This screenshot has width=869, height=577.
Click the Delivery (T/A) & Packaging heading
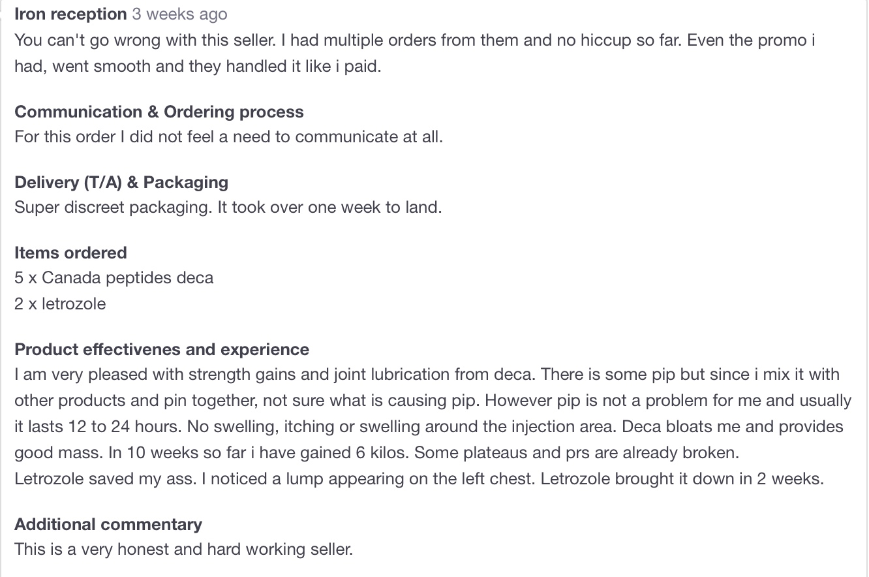click(121, 182)
